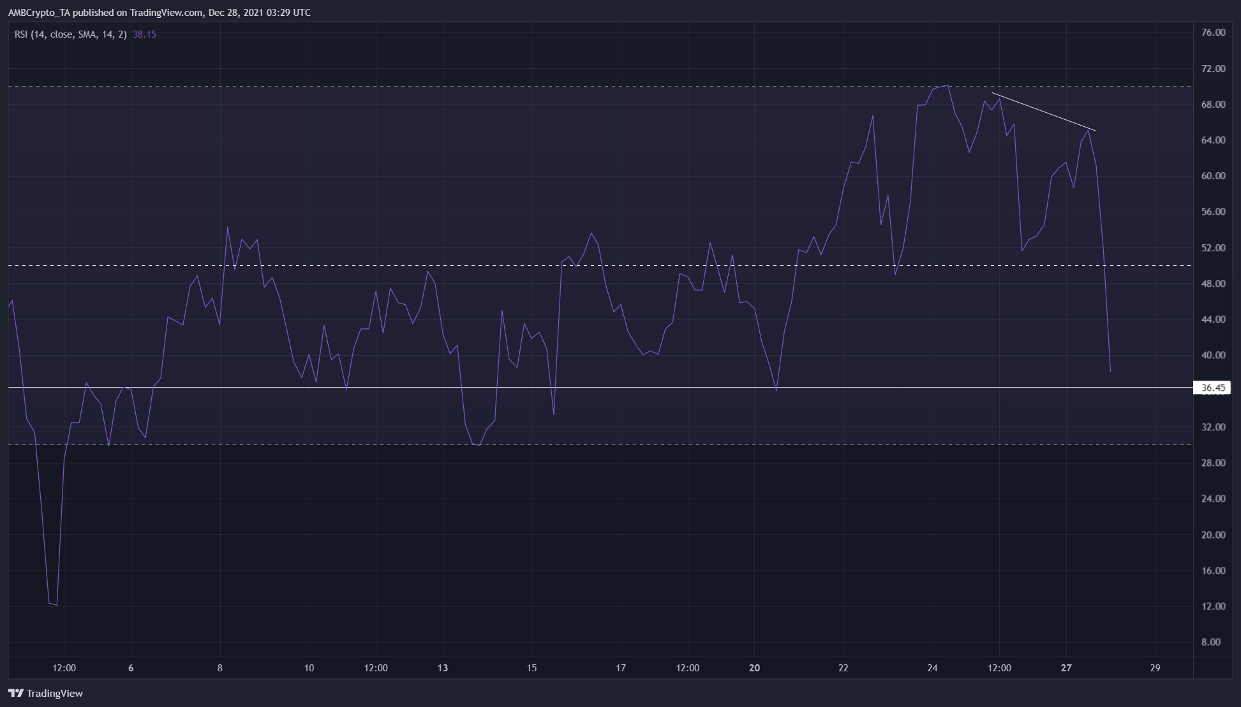The image size is (1241, 707).
Task: Click the RSI line's lowest dip near 12
Action: tap(56, 604)
